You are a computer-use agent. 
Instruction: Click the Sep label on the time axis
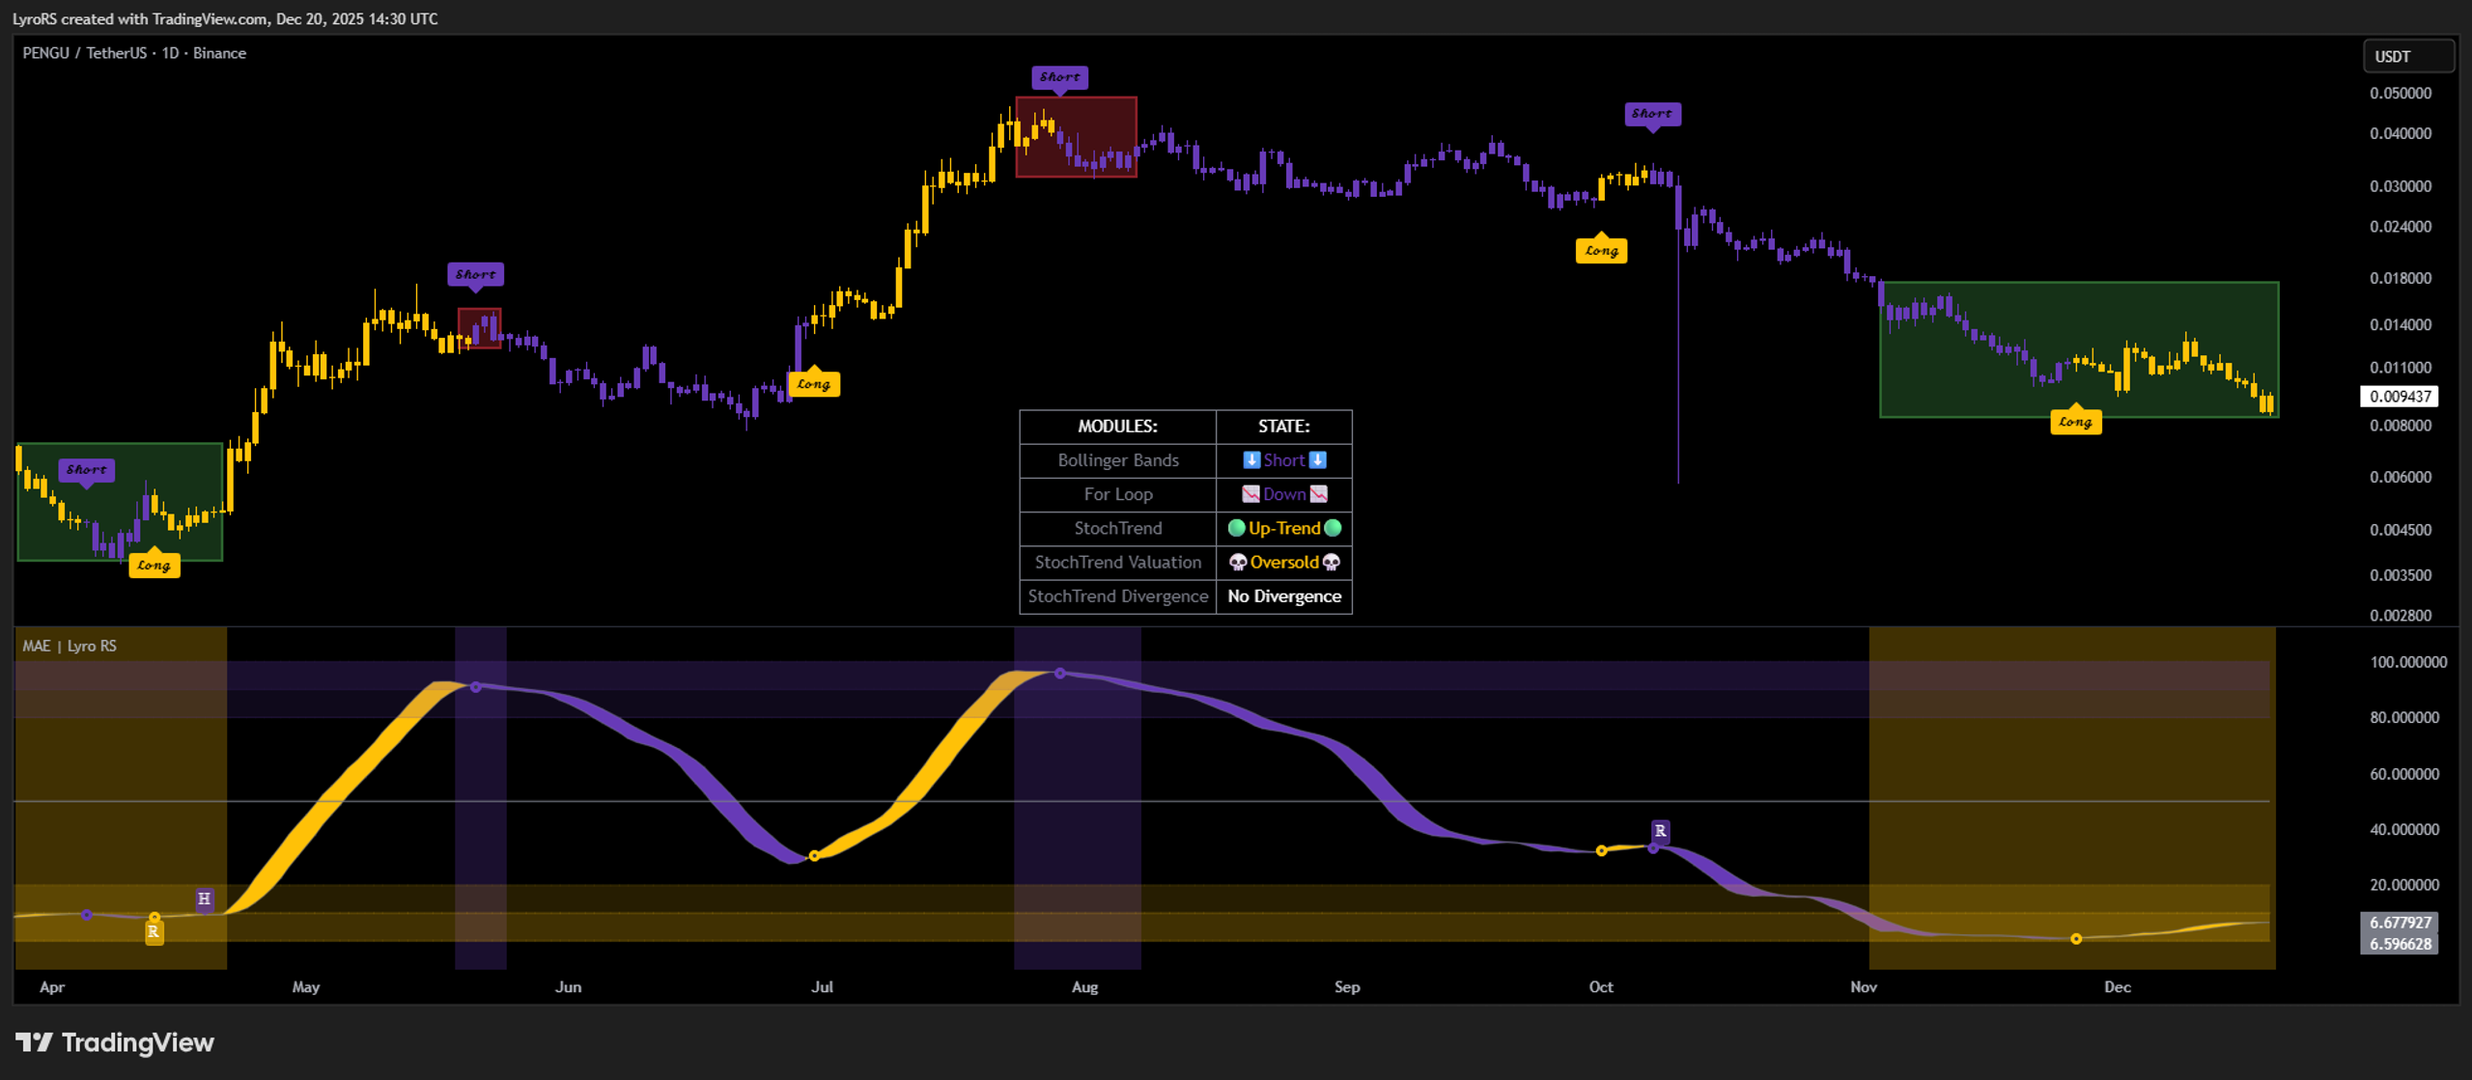(1347, 986)
